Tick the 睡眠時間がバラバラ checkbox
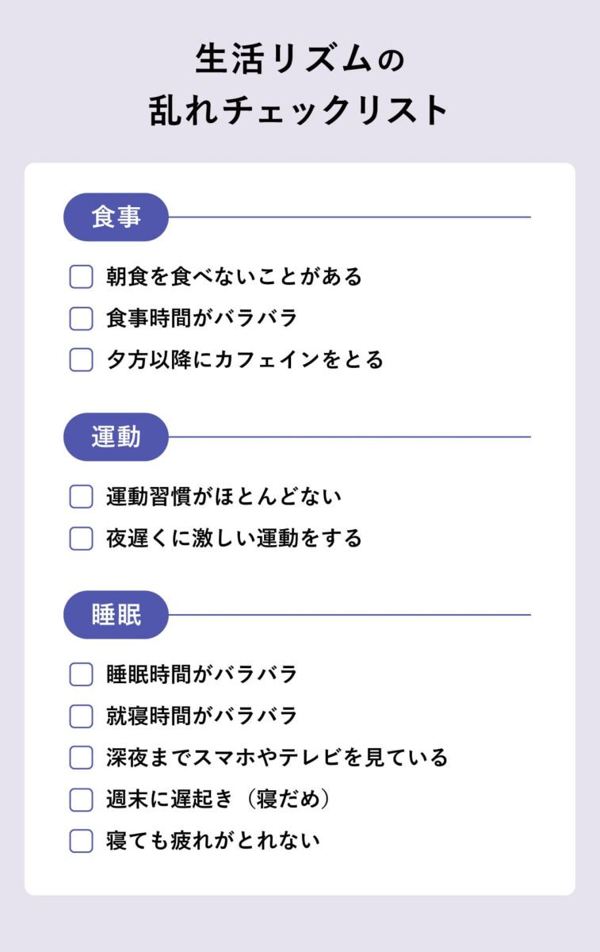Image resolution: width=600 pixels, height=952 pixels. pyautogui.click(x=81, y=674)
